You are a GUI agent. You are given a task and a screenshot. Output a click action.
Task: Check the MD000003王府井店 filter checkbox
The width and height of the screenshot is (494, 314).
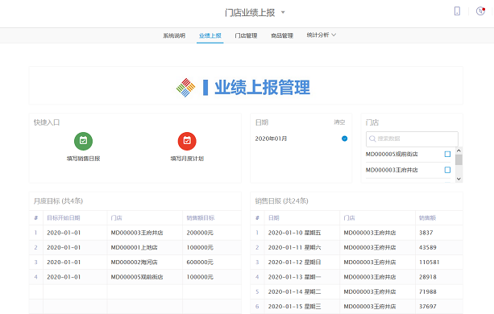pos(447,170)
